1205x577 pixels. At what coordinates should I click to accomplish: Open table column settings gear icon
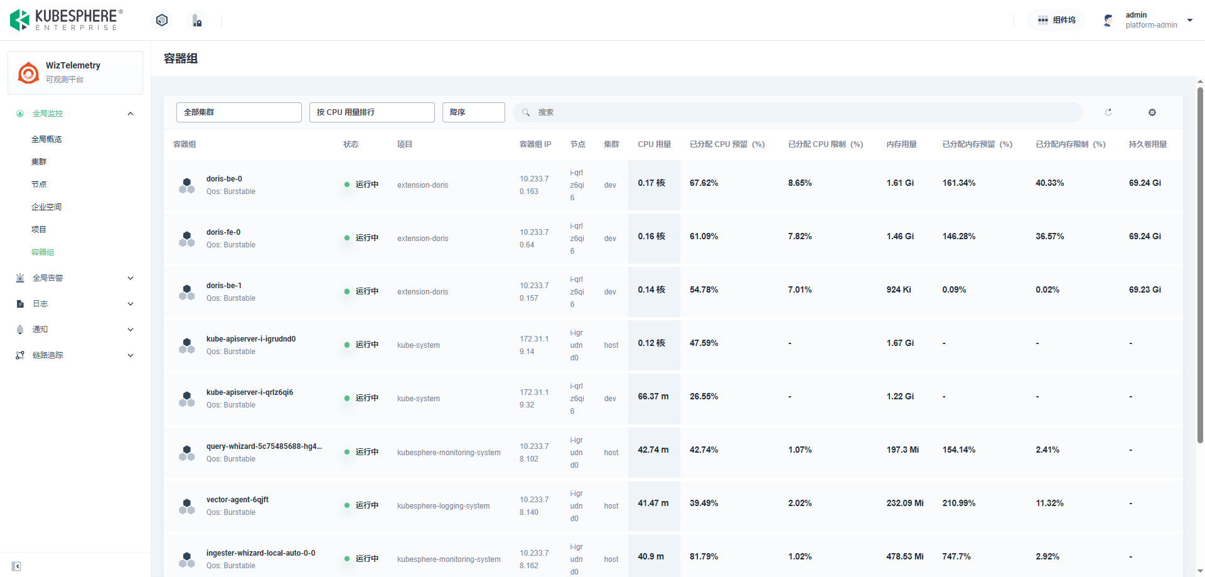pos(1152,112)
